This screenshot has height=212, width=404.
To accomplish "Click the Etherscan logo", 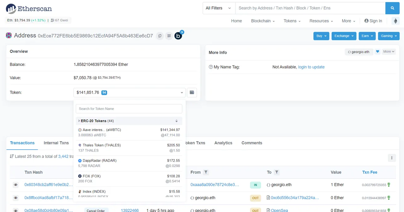I will [x=29, y=9].
